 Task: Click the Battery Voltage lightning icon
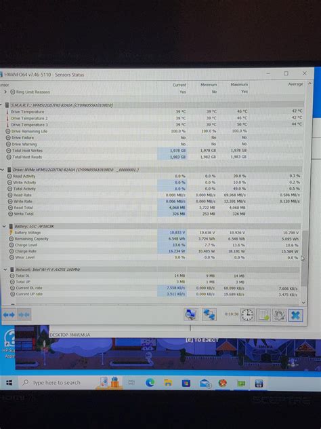click(12, 233)
